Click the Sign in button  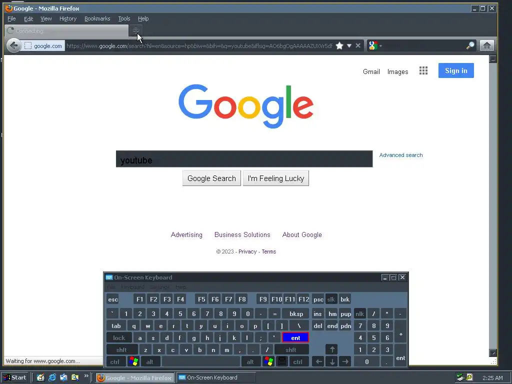[456, 70]
